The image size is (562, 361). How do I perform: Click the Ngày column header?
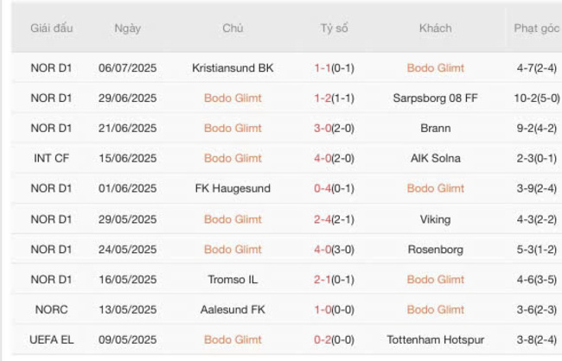point(128,28)
